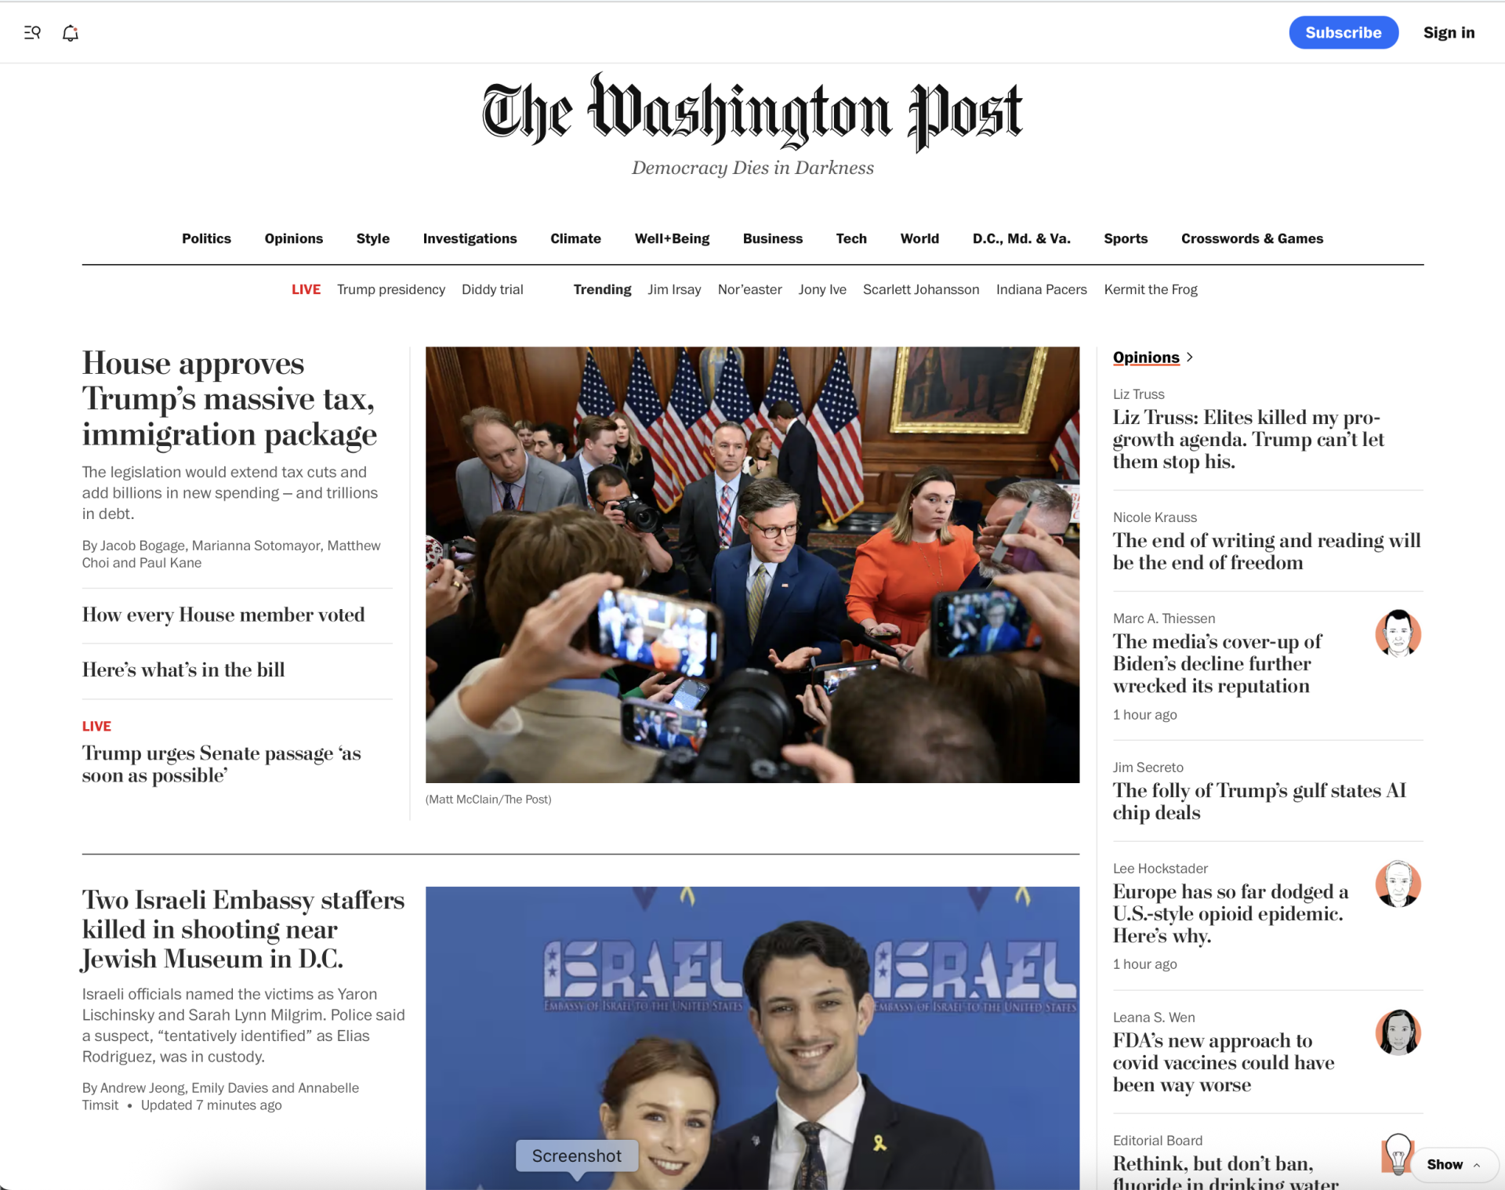This screenshot has width=1505, height=1190.
Task: Select Leana S. Wen's author portrait
Action: click(1398, 1032)
